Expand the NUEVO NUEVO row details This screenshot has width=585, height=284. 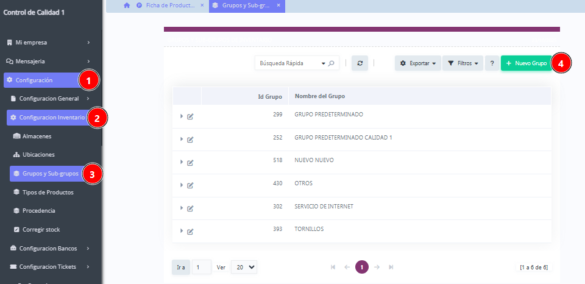181,162
